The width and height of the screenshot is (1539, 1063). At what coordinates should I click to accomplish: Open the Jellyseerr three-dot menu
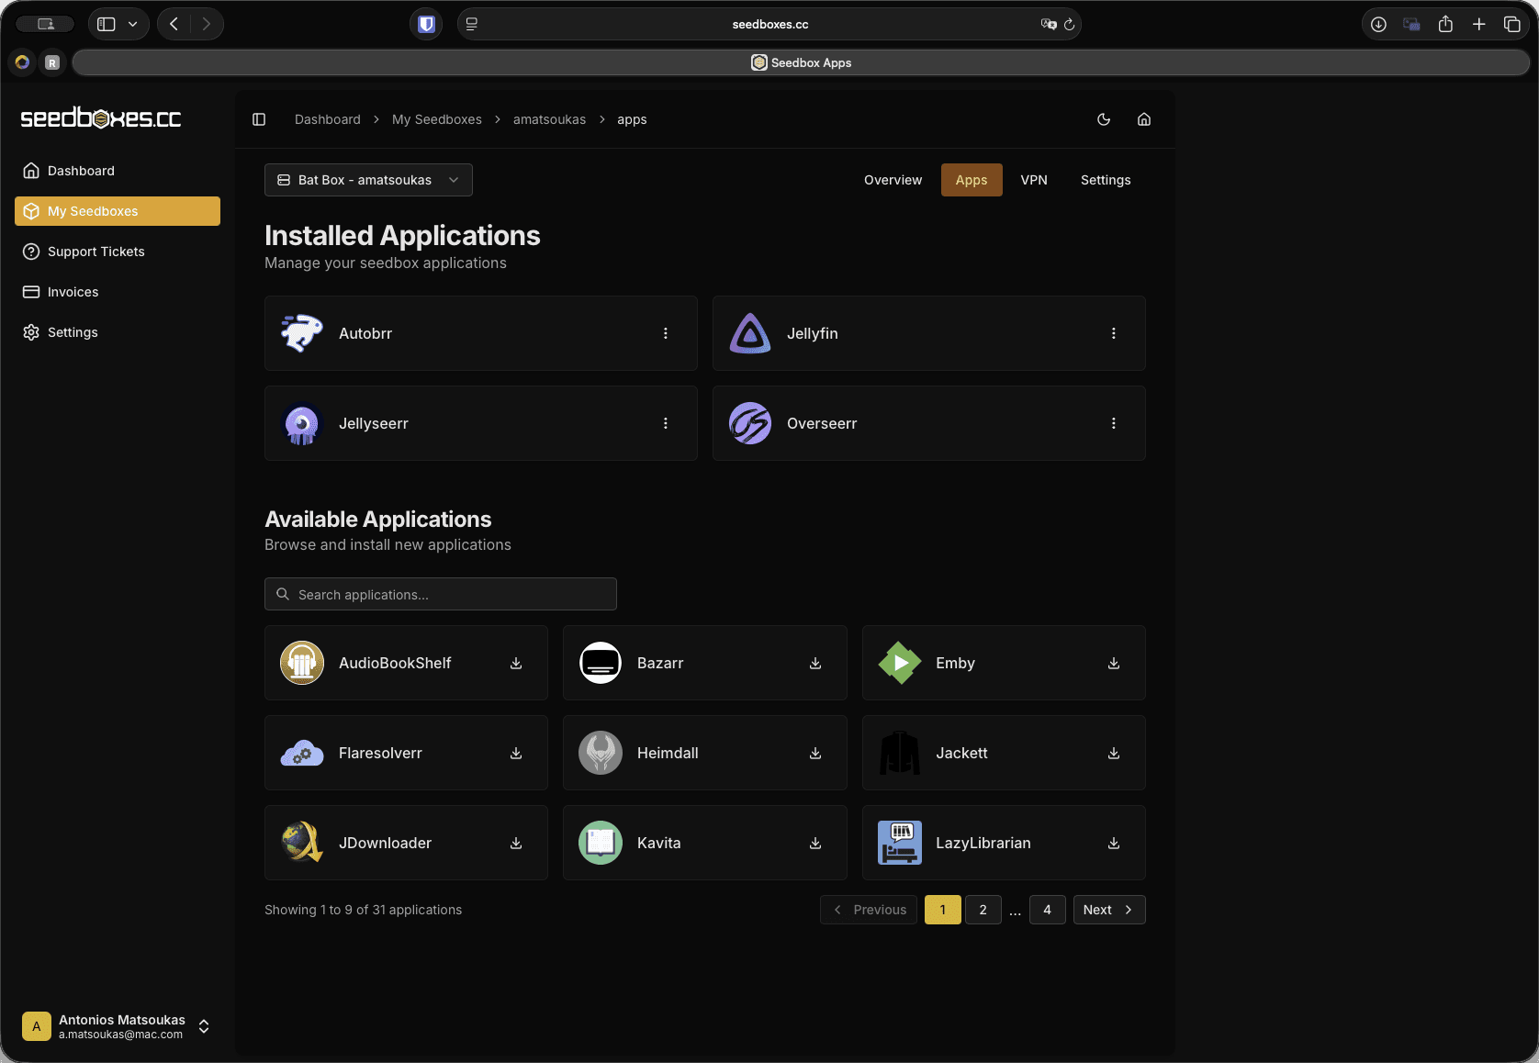pos(666,423)
